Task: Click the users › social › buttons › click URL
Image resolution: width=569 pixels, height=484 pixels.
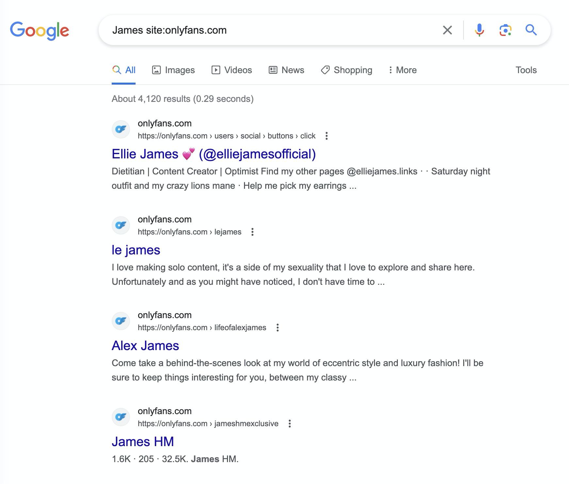Action: point(226,136)
